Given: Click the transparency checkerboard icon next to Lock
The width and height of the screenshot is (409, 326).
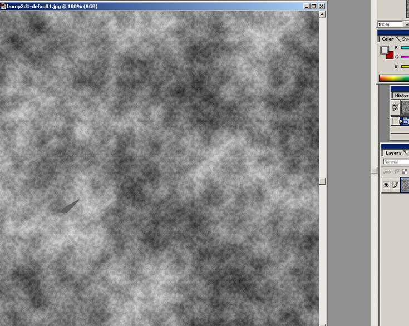Looking at the screenshot, I should pyautogui.click(x=404, y=172).
